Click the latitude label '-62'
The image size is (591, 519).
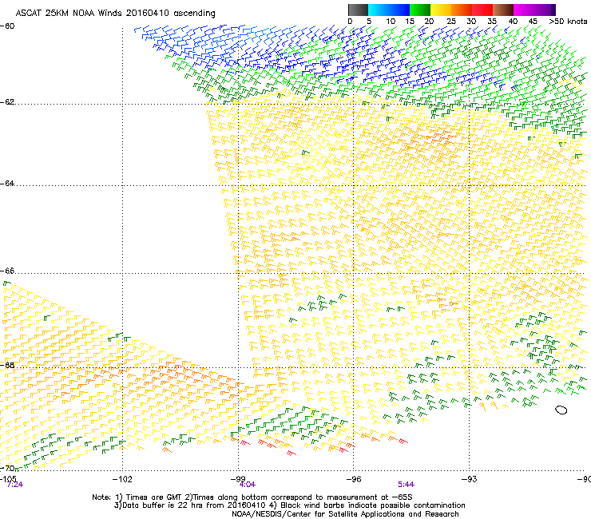coord(7,102)
